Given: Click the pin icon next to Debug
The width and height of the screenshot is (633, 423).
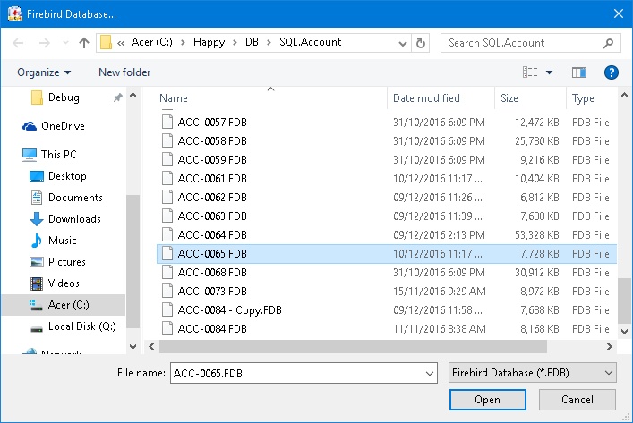Looking at the screenshot, I should point(117,97).
